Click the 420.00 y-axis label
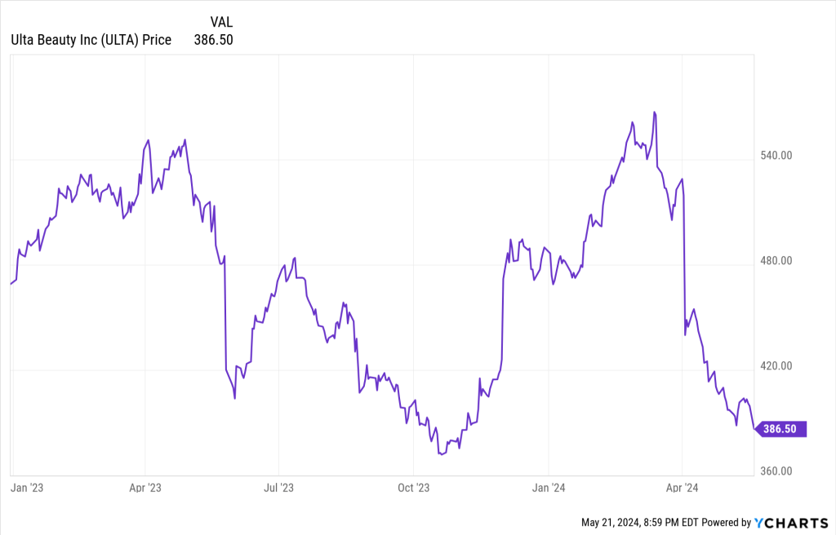Screen dimensions: 836x535 click(775, 366)
